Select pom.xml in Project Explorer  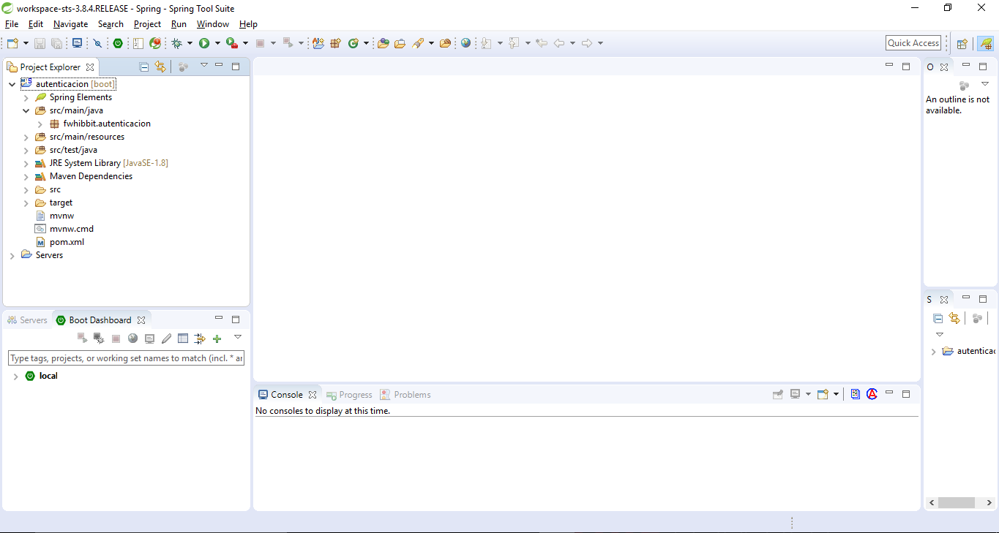[x=67, y=242]
